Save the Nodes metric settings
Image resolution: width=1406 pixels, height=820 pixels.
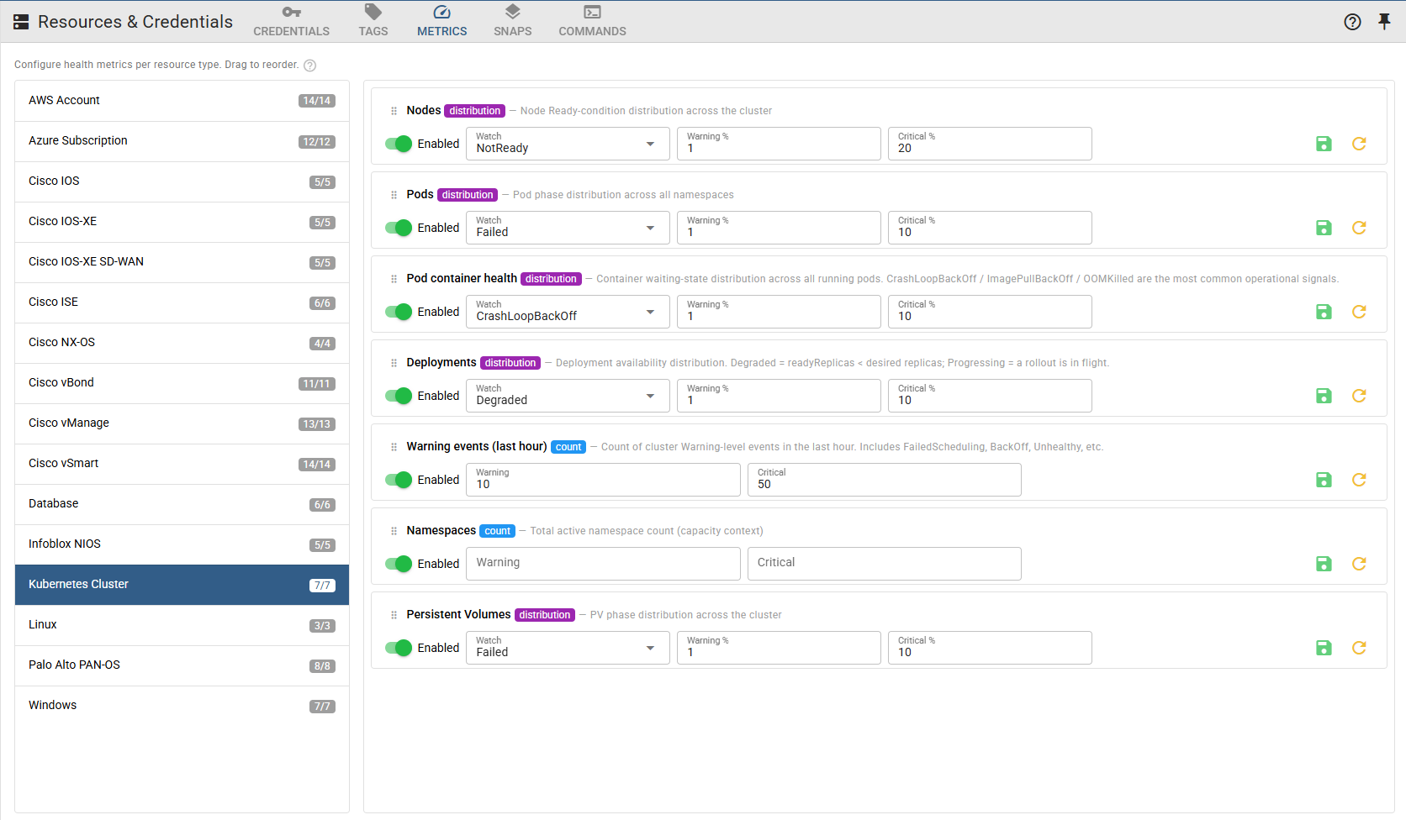click(x=1324, y=144)
